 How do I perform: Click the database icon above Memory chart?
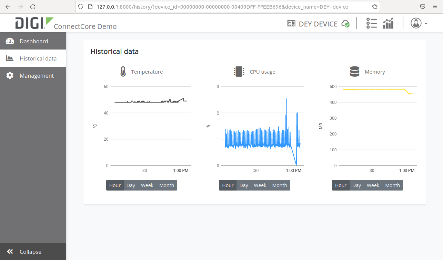tap(354, 72)
